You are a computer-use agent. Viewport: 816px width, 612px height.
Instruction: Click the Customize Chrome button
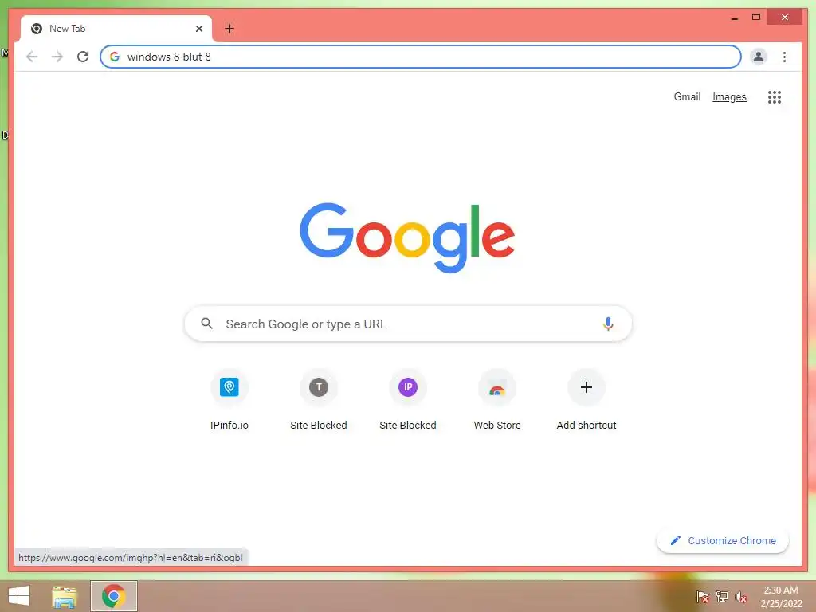click(722, 541)
